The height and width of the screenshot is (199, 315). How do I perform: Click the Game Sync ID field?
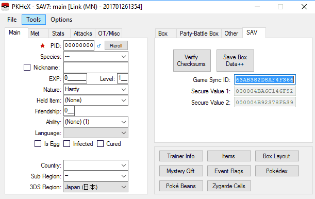coord(265,80)
